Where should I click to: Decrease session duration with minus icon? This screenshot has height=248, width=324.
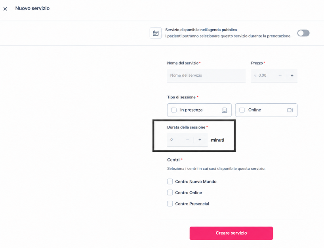[x=187, y=140]
